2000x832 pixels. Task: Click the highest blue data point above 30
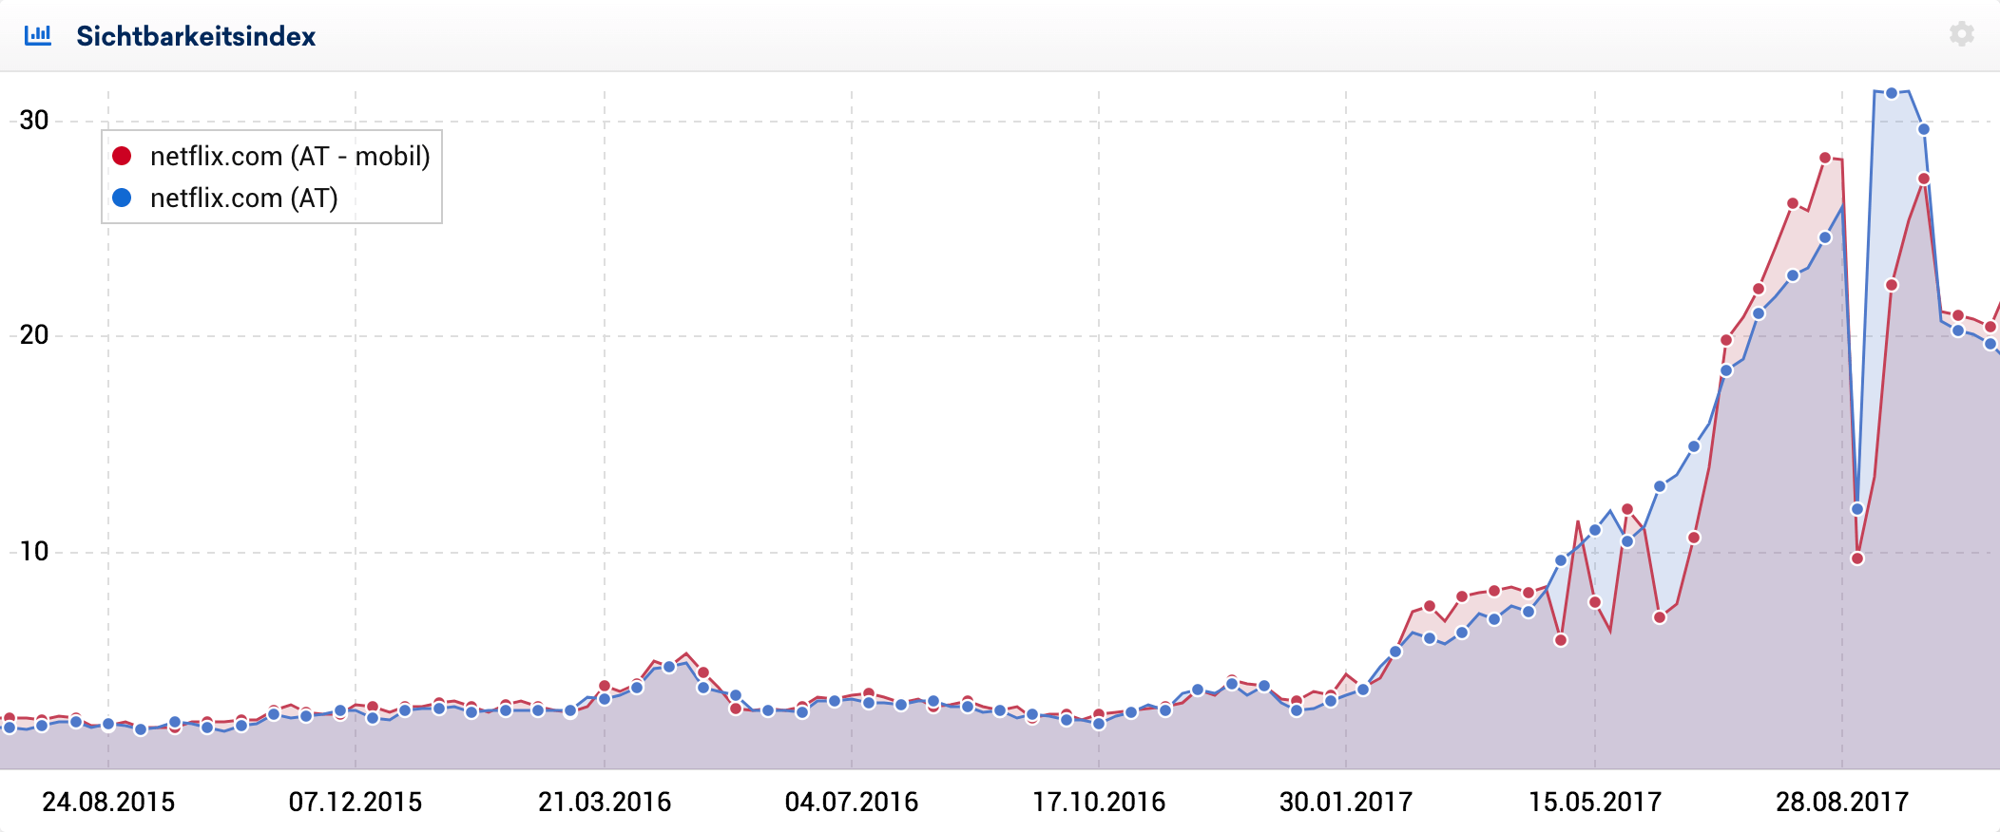(1892, 93)
